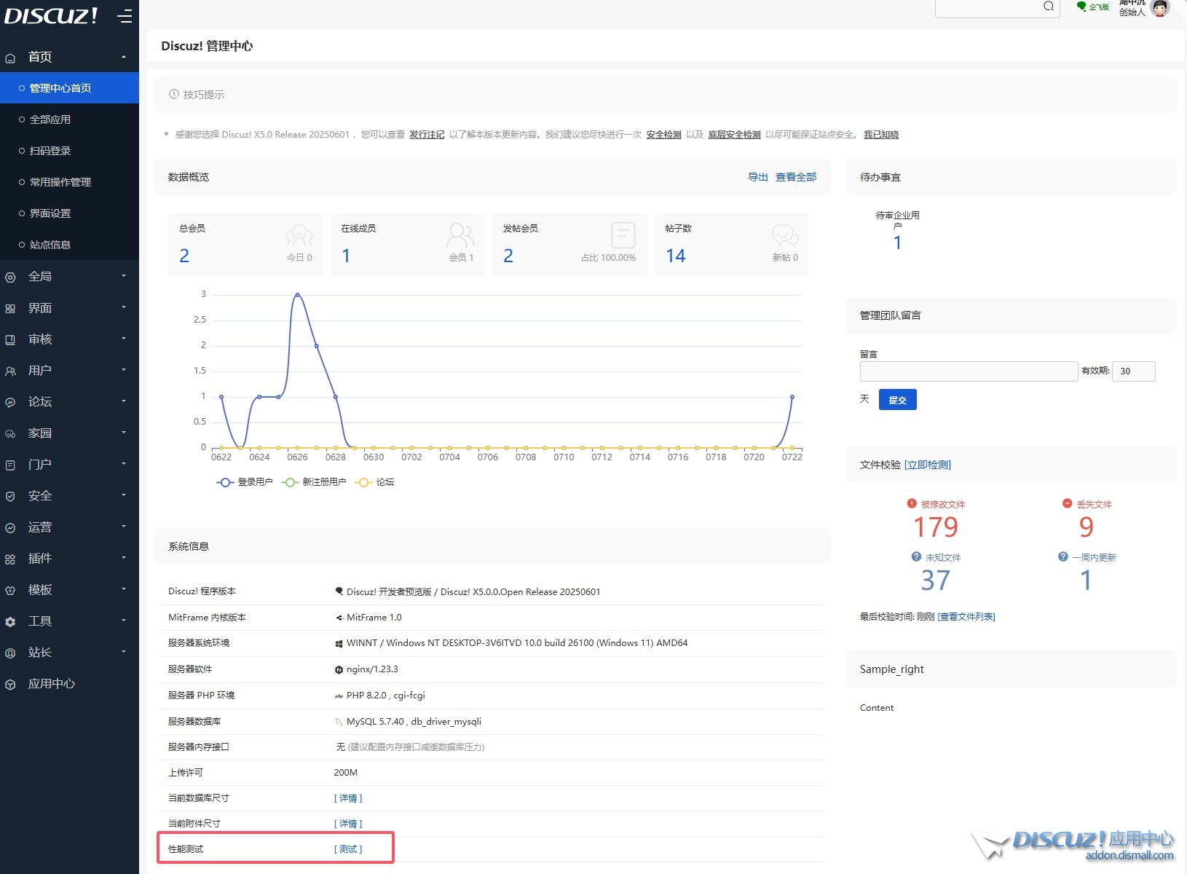The height and width of the screenshot is (874, 1187).
Task: Expand the 全局 sidebar section
Action: [69, 277]
